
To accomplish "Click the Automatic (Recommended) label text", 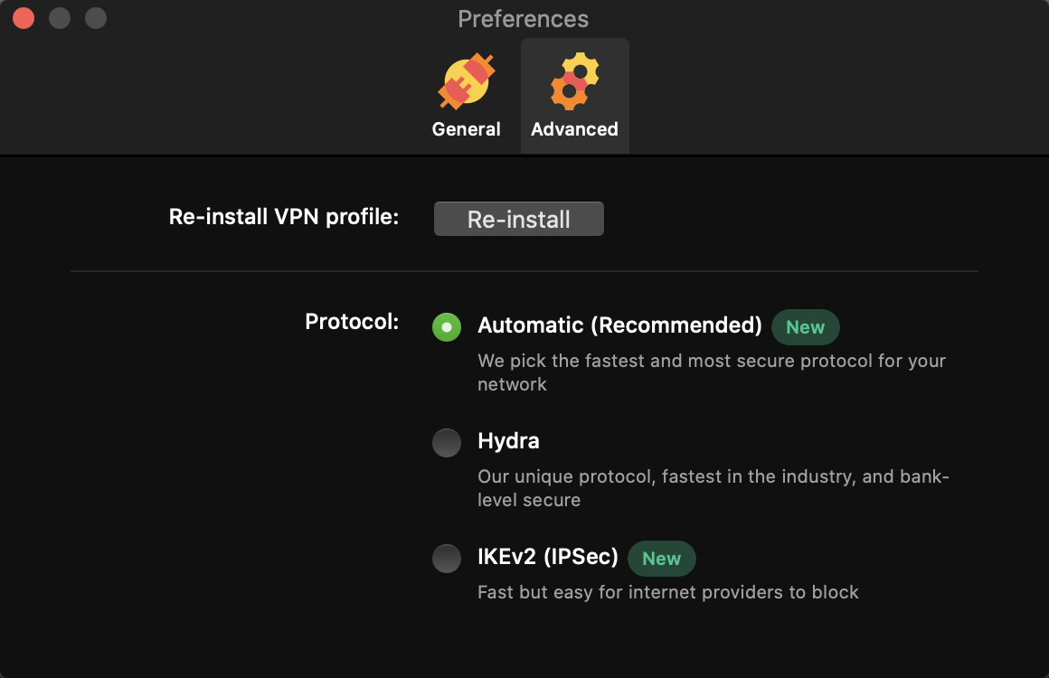I will click(x=619, y=325).
